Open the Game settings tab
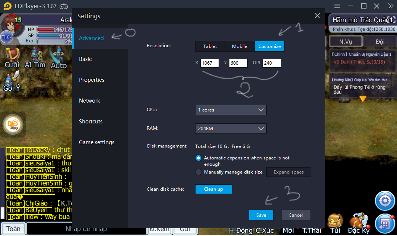This screenshot has width=397, height=236. (x=96, y=142)
